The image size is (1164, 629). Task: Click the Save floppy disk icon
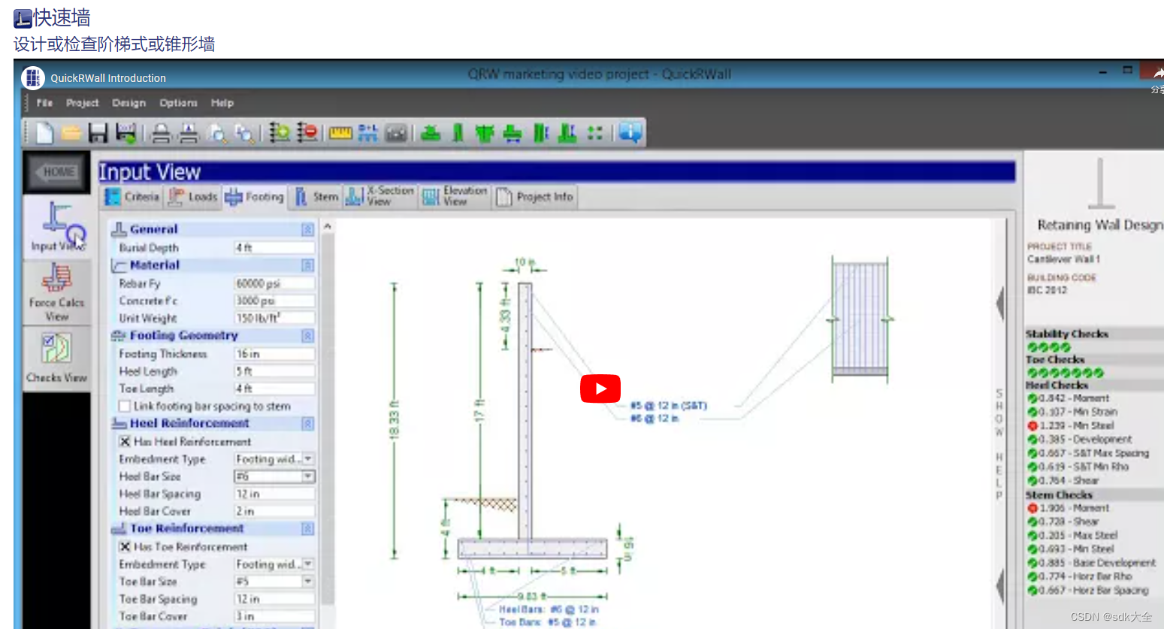pyautogui.click(x=98, y=133)
